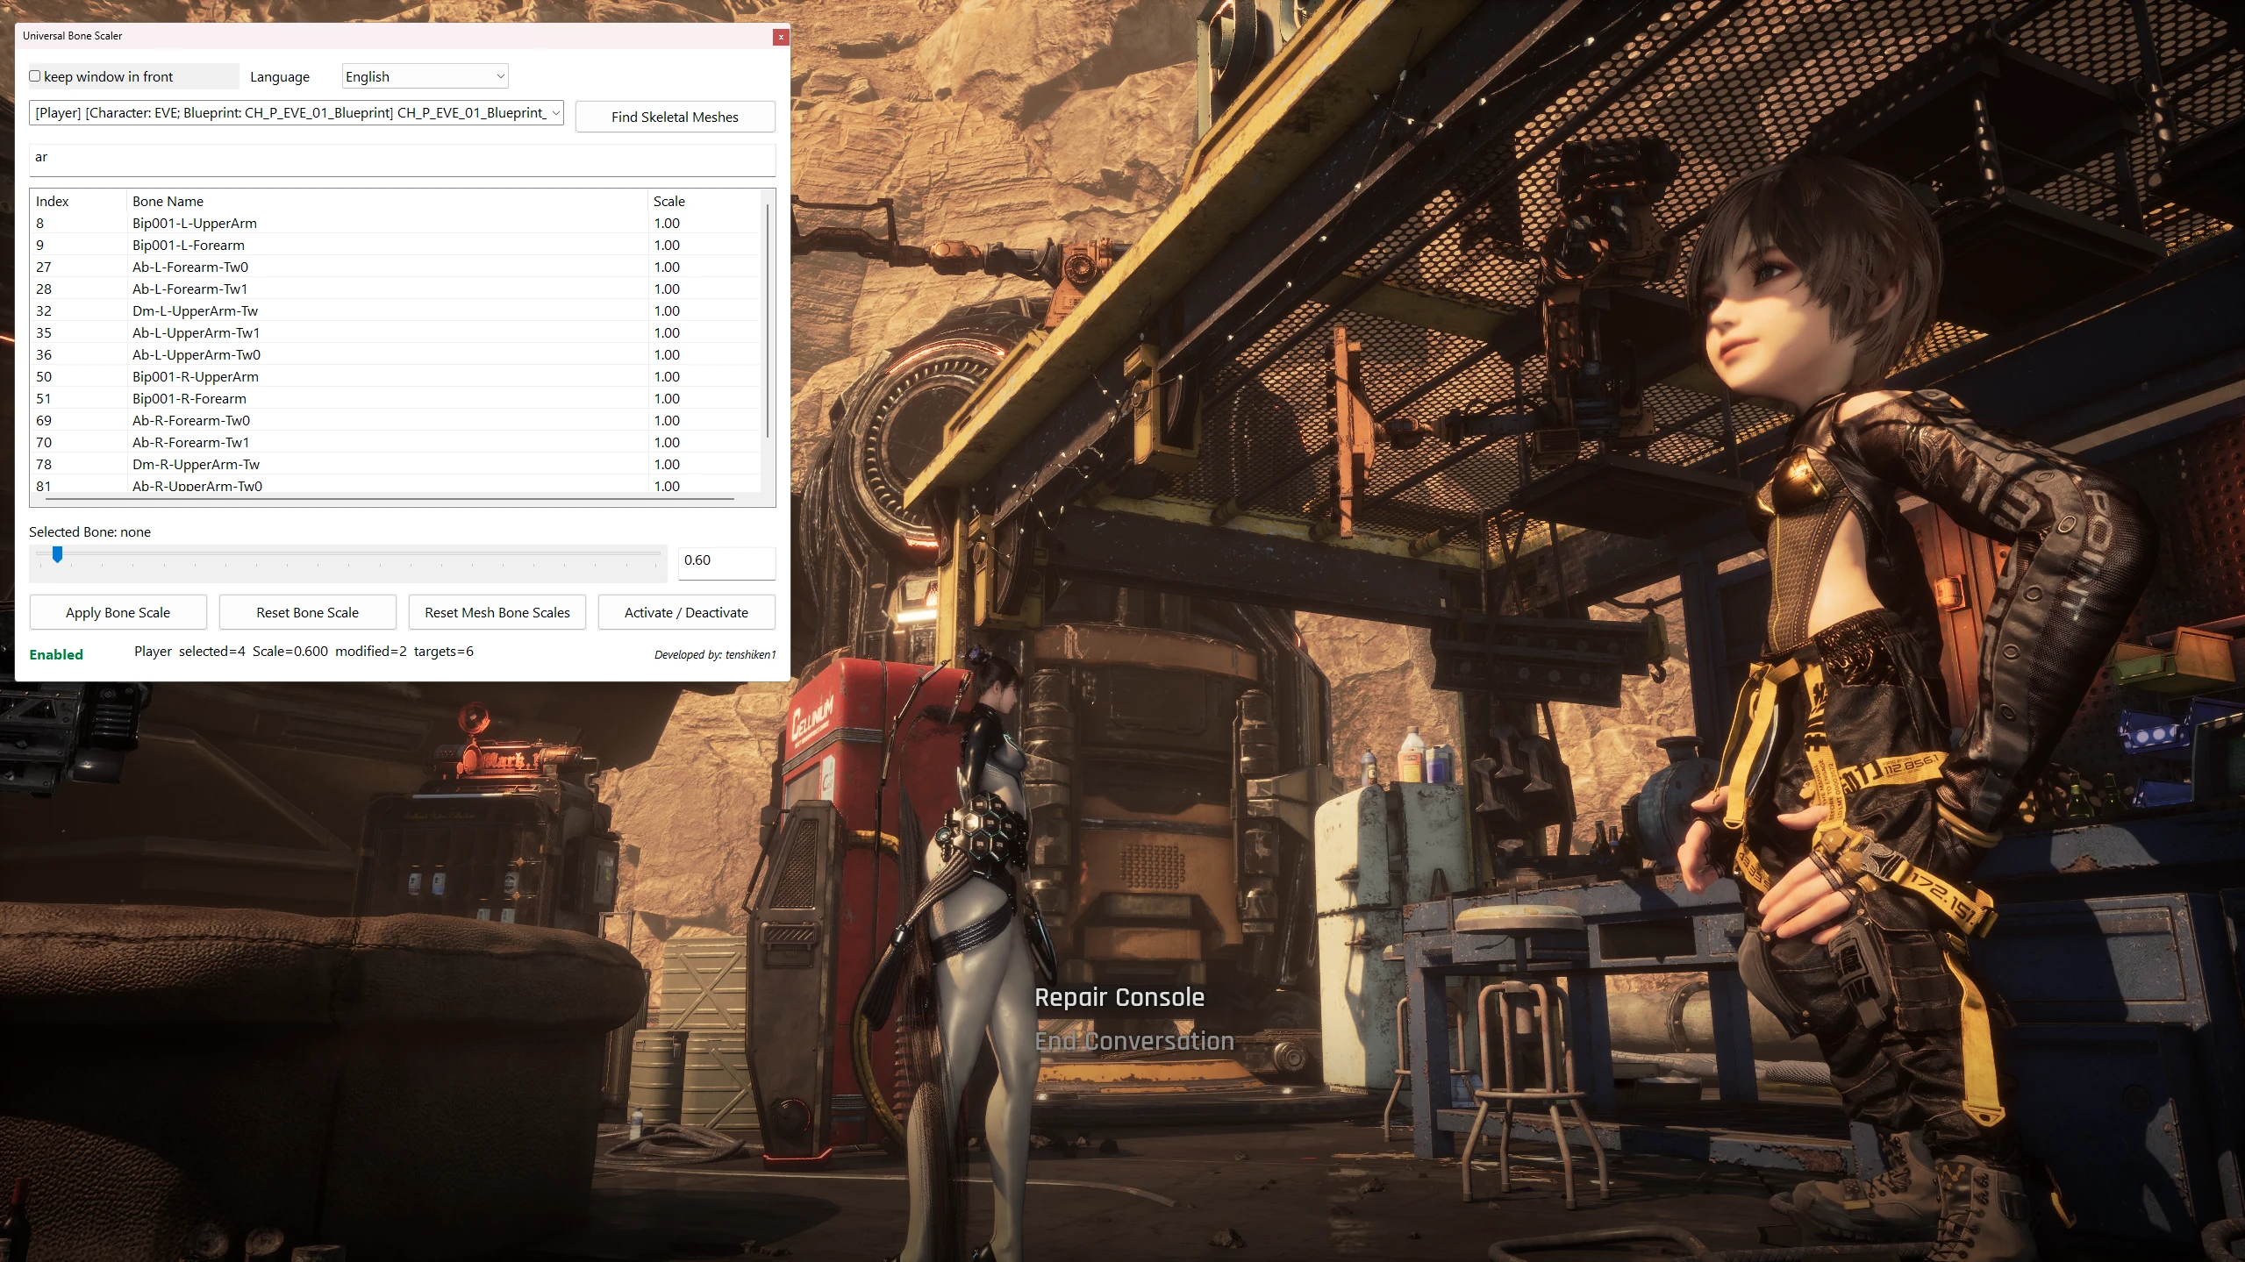Click the Player selected=4 status line
This screenshot has width=2245, height=1262.
click(304, 651)
